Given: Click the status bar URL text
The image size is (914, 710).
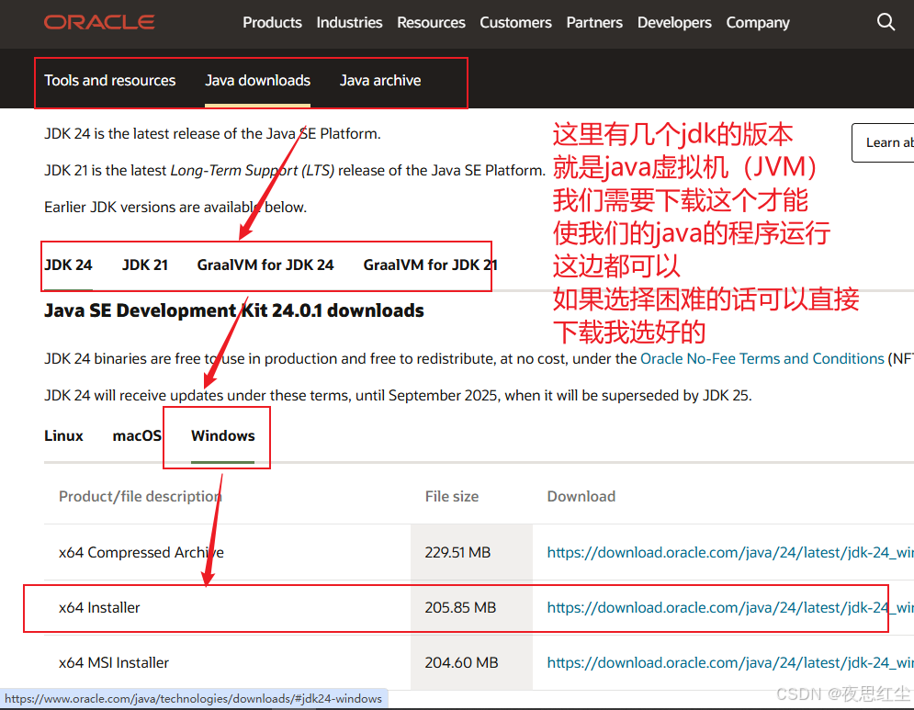Looking at the screenshot, I should click(193, 698).
